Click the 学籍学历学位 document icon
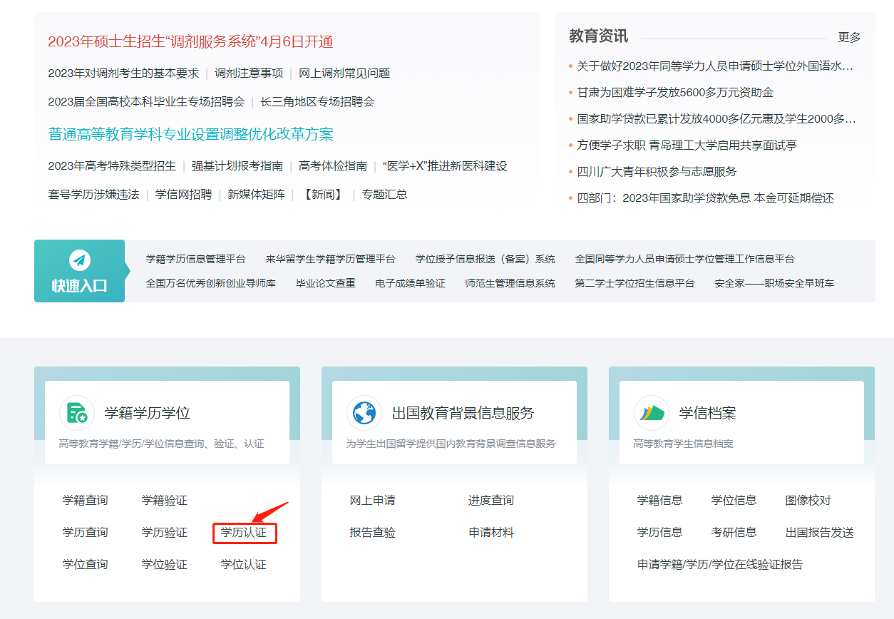Viewport: 894px width, 619px height. click(x=77, y=413)
